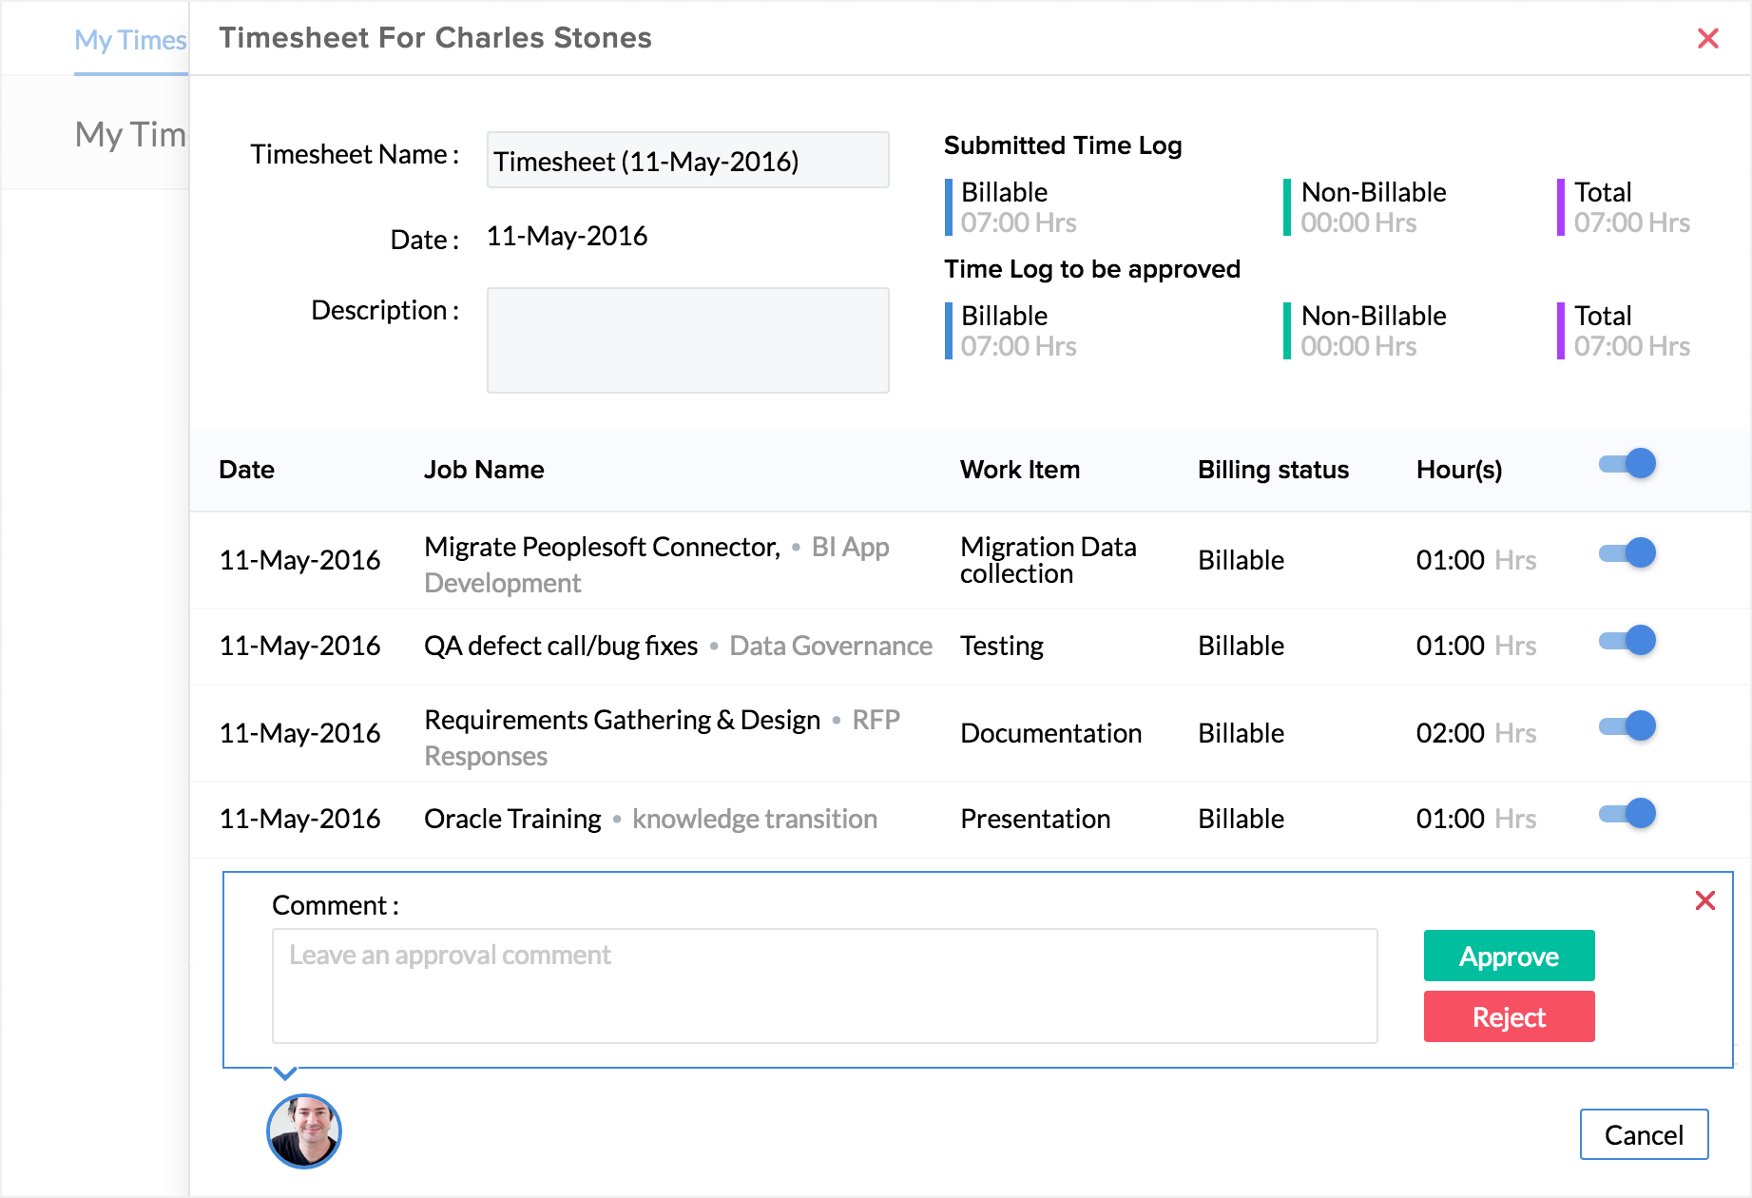Collapse the comment panel using the chevron
Viewport: 1752px width, 1198px height.
[285, 1073]
